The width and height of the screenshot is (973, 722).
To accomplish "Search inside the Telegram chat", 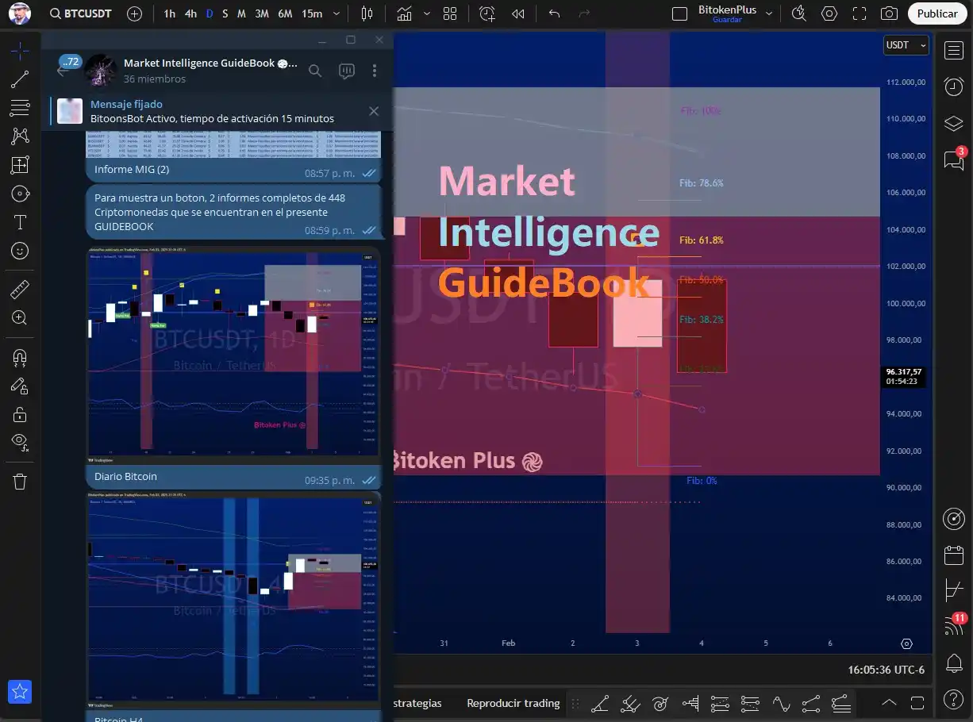I will [315, 71].
